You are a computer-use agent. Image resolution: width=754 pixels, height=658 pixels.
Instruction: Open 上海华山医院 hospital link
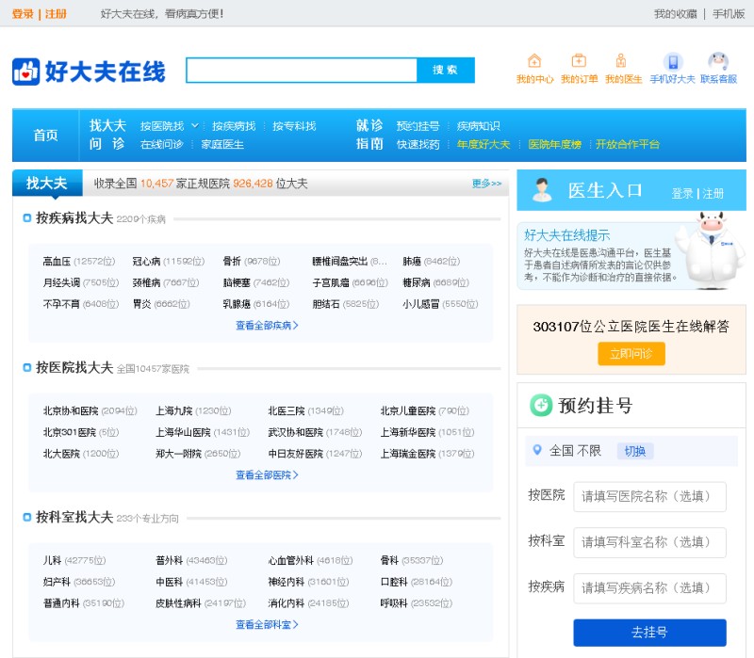point(183,432)
